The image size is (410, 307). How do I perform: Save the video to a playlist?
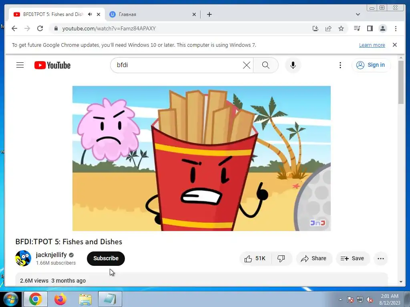352,259
